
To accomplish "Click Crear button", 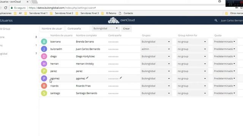I will (126, 29).
